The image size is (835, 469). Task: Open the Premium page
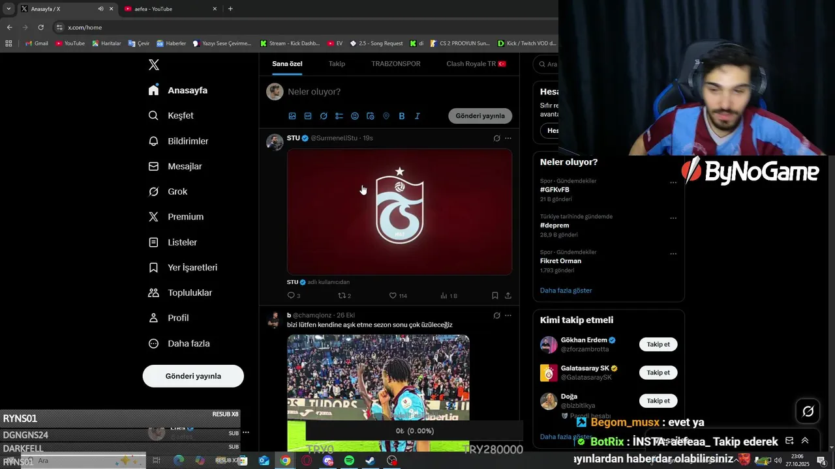pyautogui.click(x=175, y=217)
